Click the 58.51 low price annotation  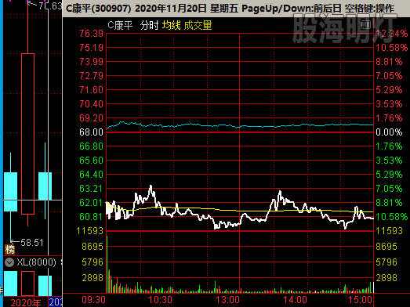32,243
